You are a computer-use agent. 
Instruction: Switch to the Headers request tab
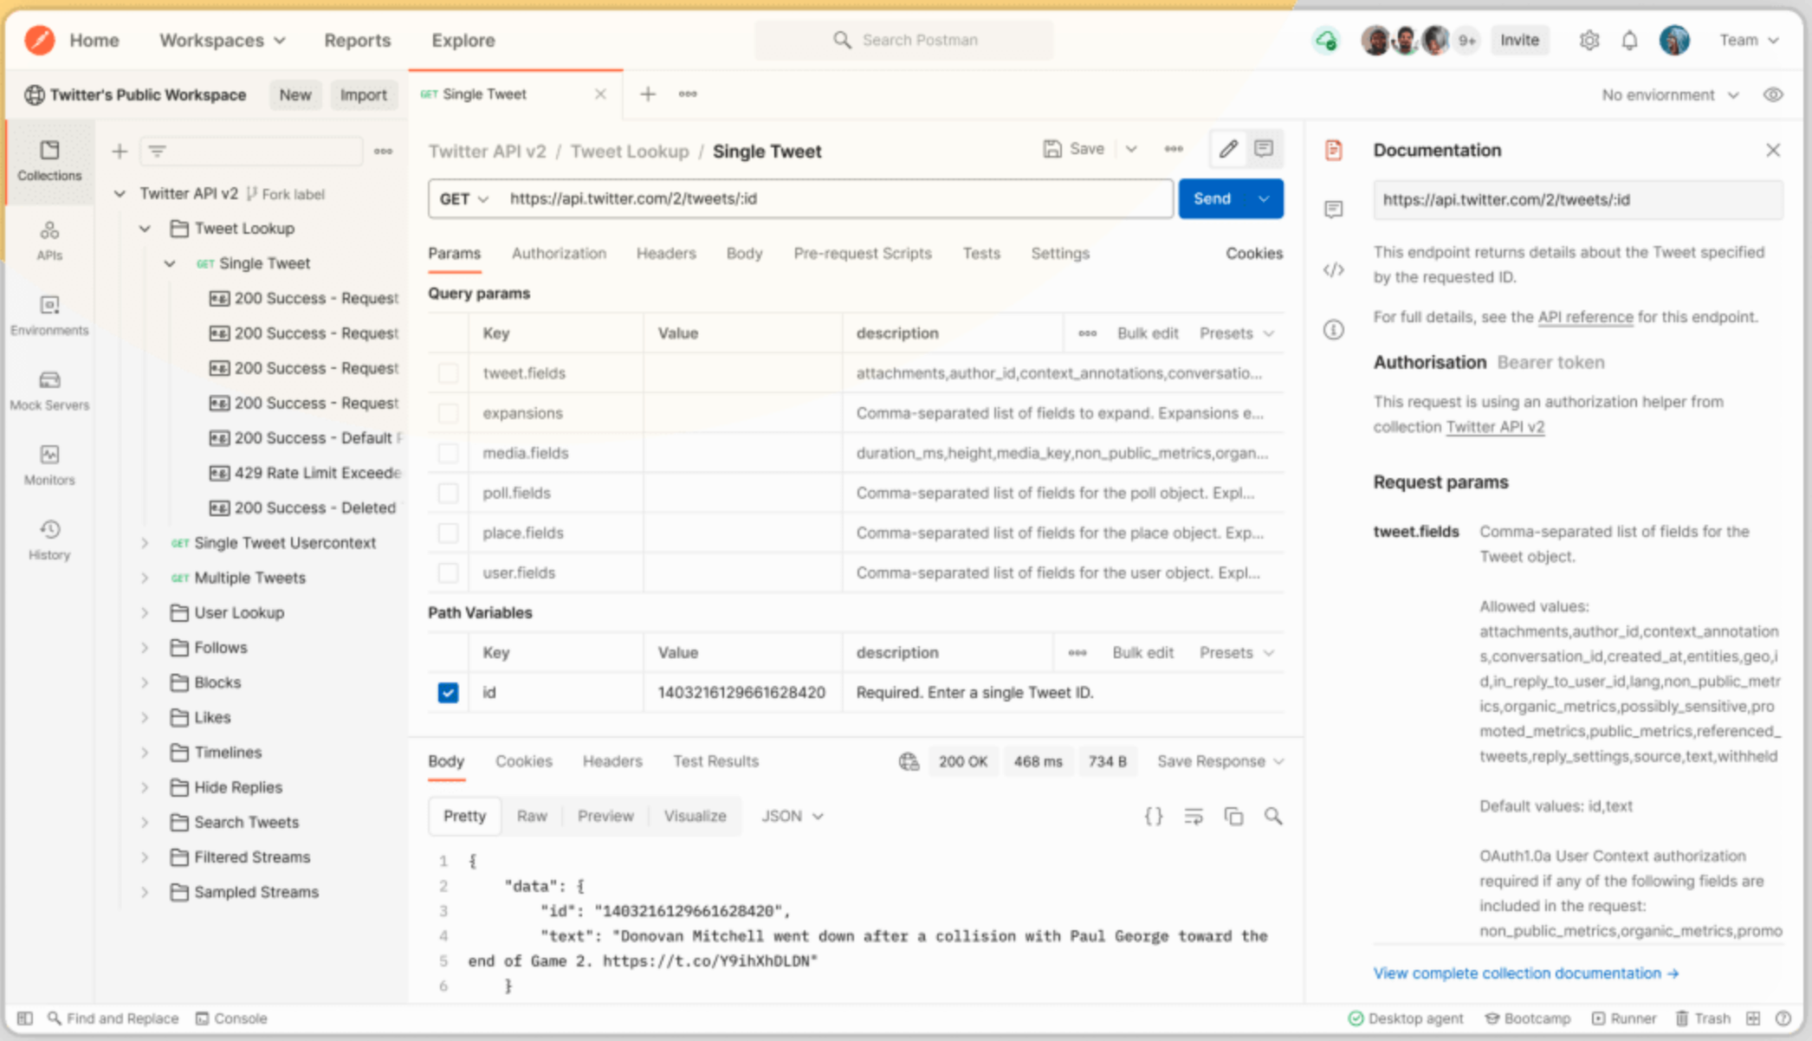pos(666,253)
